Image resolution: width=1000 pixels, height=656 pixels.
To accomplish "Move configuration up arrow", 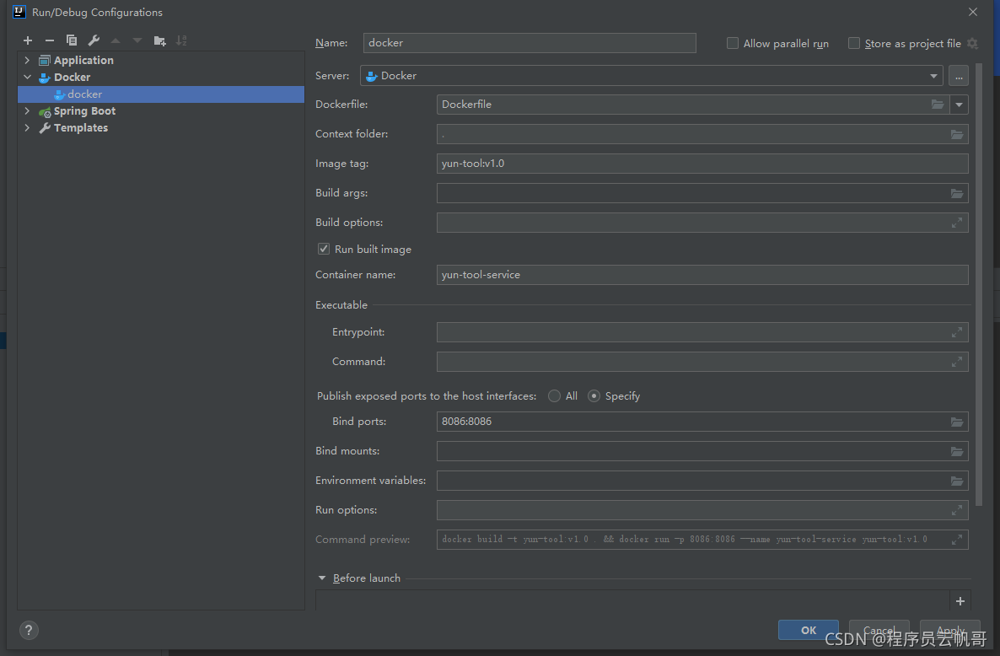I will [x=116, y=40].
